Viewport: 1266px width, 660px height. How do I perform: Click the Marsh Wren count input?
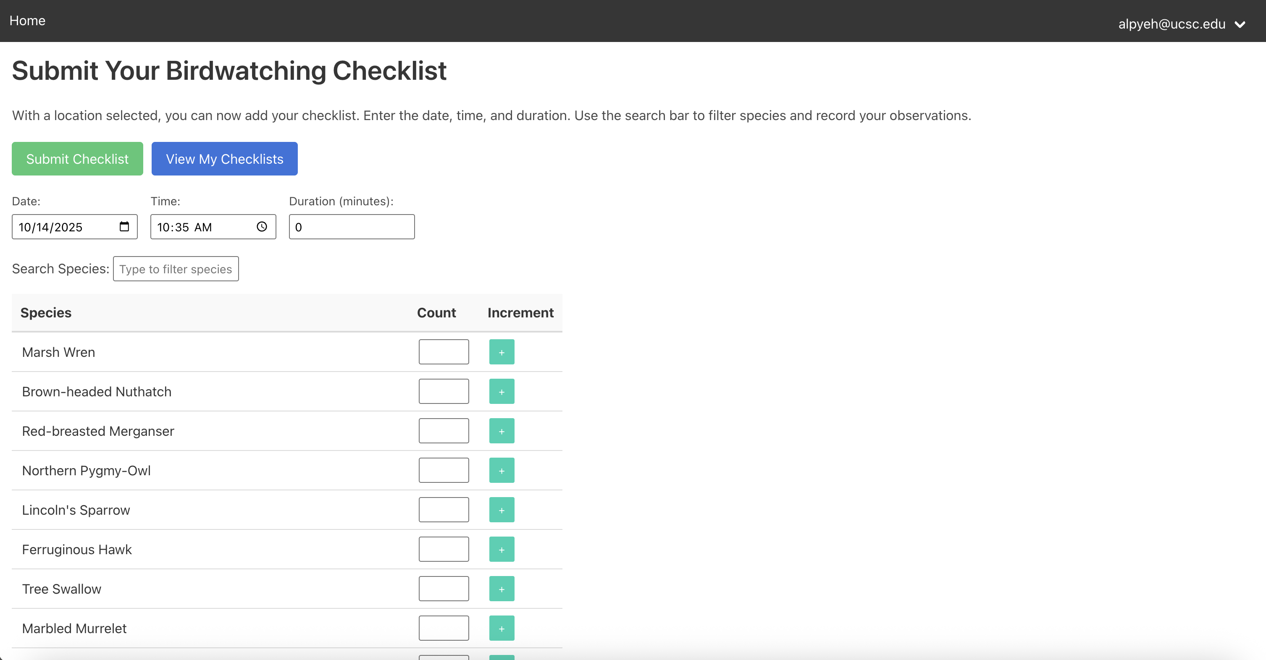(443, 351)
